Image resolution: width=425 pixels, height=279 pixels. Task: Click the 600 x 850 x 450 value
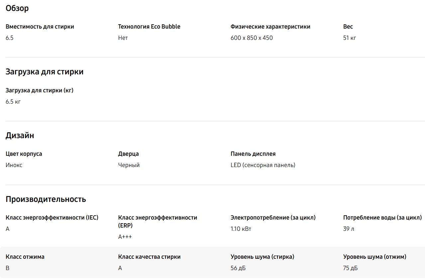252,38
